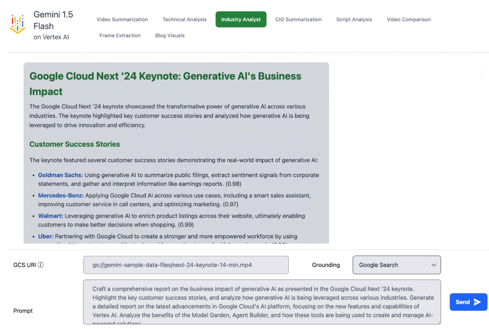Select the Industry Analyst tab
The width and height of the screenshot is (489, 329).
tap(241, 19)
